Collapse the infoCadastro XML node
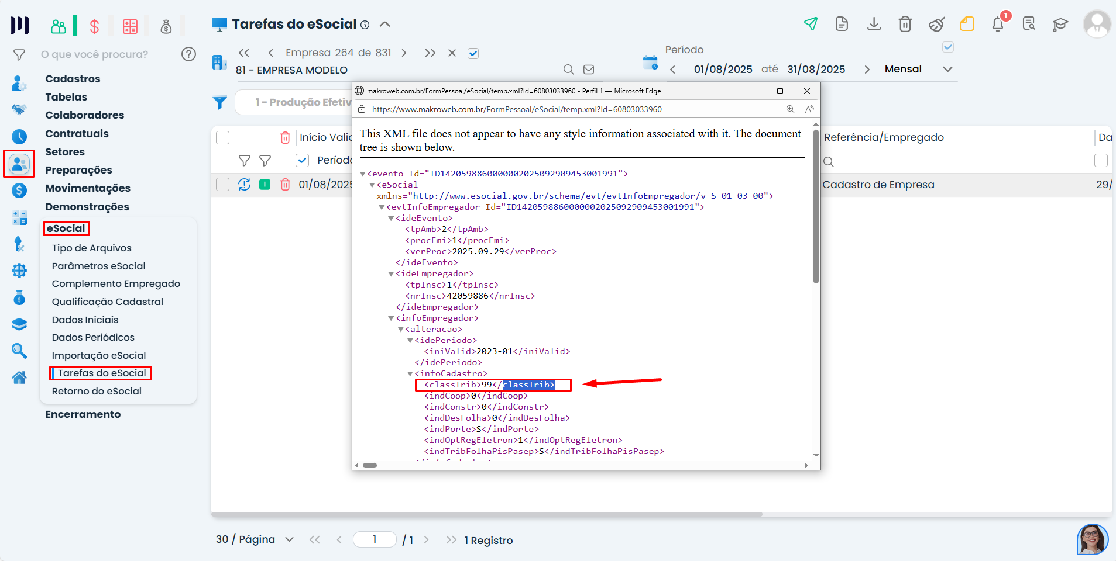The height and width of the screenshot is (561, 1116). pyautogui.click(x=410, y=374)
